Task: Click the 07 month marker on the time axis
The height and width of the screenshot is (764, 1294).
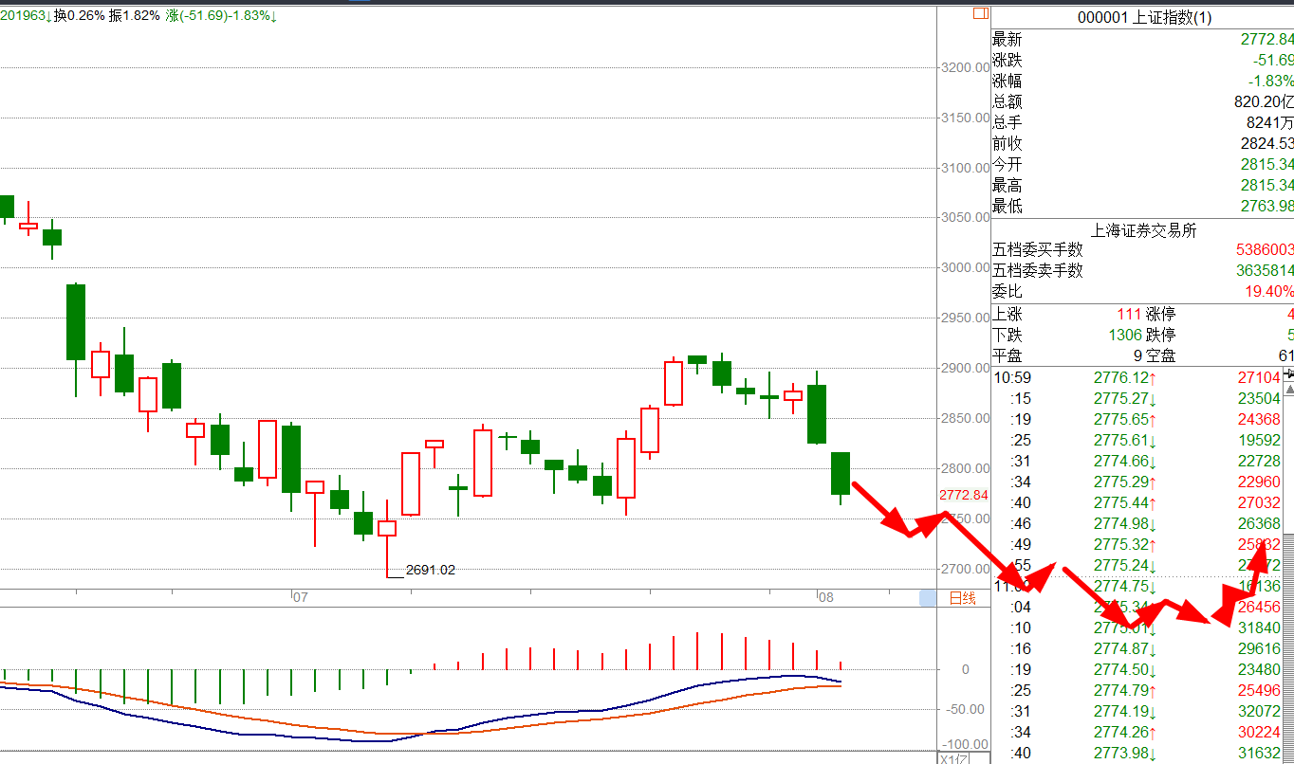Action: [300, 597]
